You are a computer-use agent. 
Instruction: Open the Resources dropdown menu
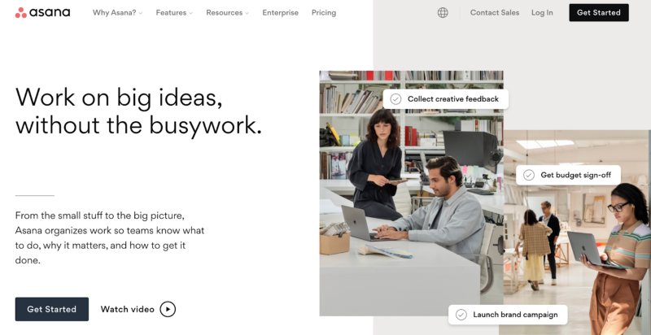pos(228,12)
